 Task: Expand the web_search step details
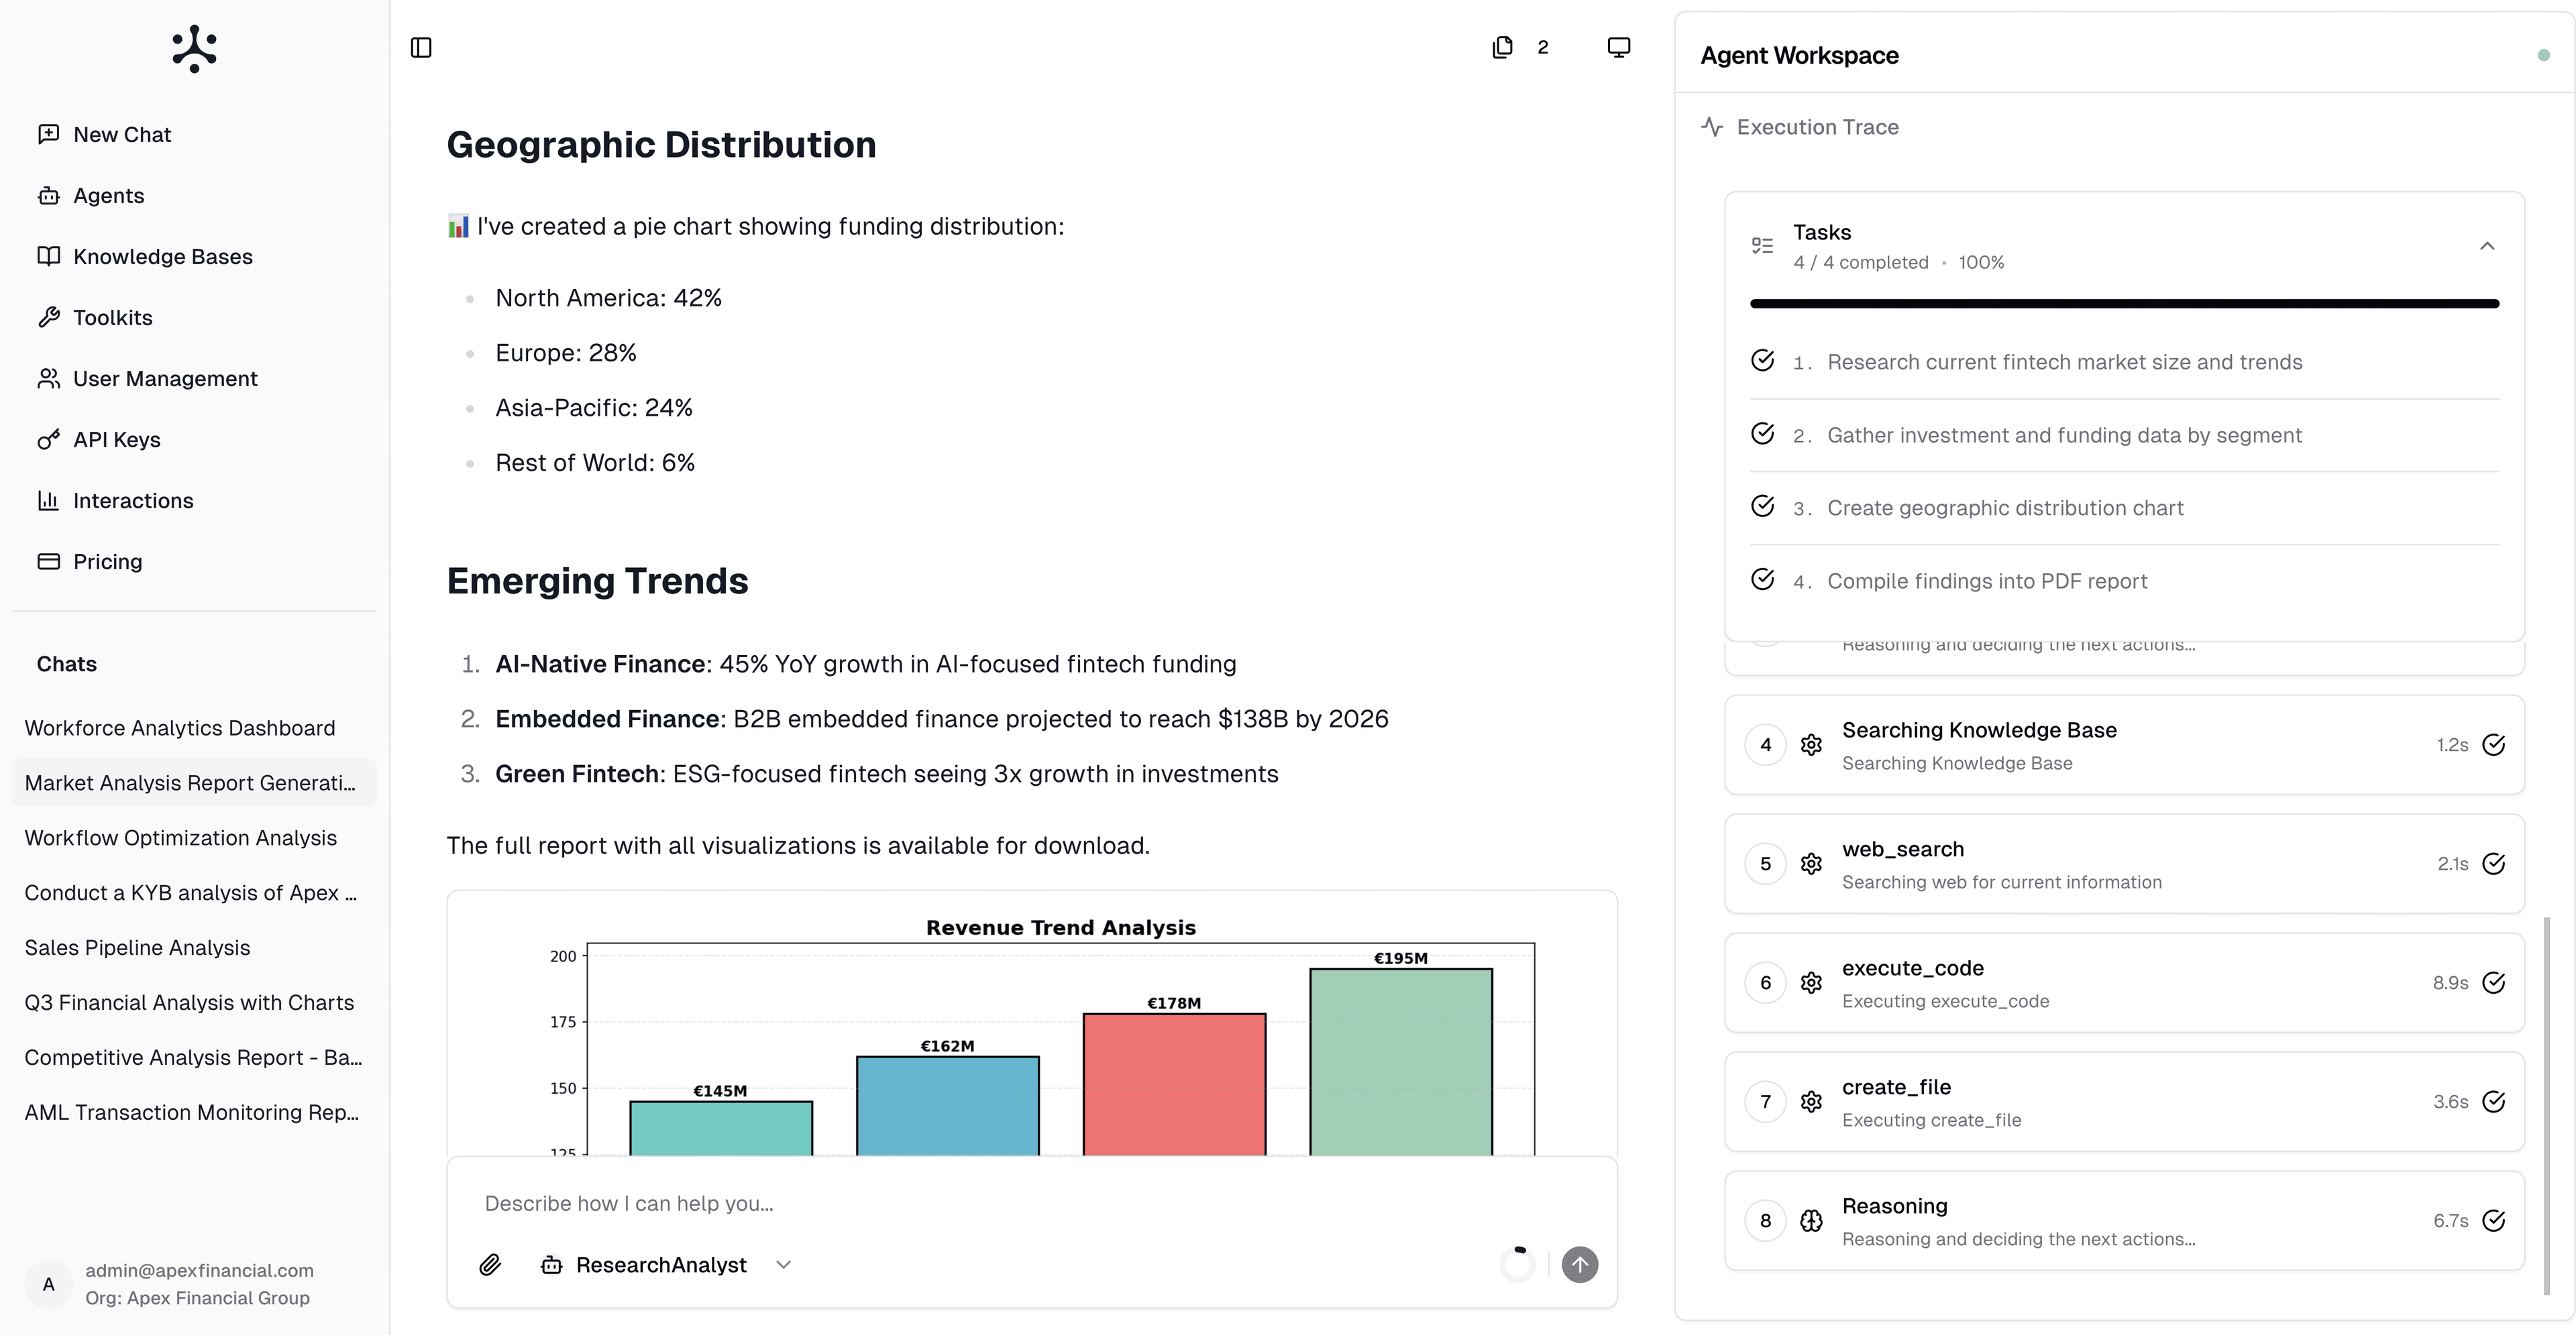[x=2124, y=864]
